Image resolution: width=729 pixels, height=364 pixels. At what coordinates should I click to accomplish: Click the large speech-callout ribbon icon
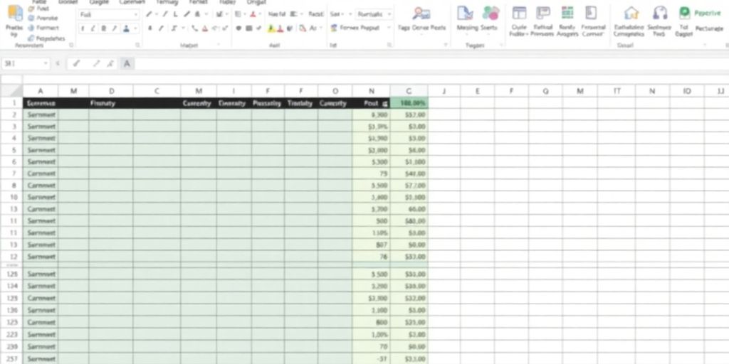[542, 13]
